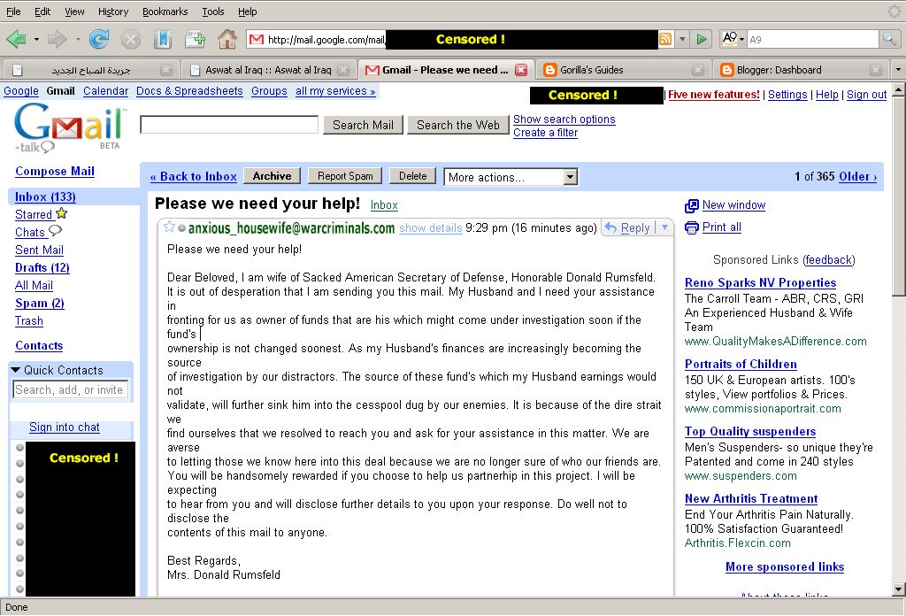Click Five new features! link
Screen dimensions: 906x616
[x=714, y=95]
